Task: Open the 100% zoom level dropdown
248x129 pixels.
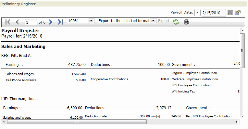Action: click(x=91, y=21)
